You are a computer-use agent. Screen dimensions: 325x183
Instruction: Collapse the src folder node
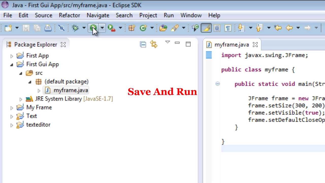coord(21,73)
